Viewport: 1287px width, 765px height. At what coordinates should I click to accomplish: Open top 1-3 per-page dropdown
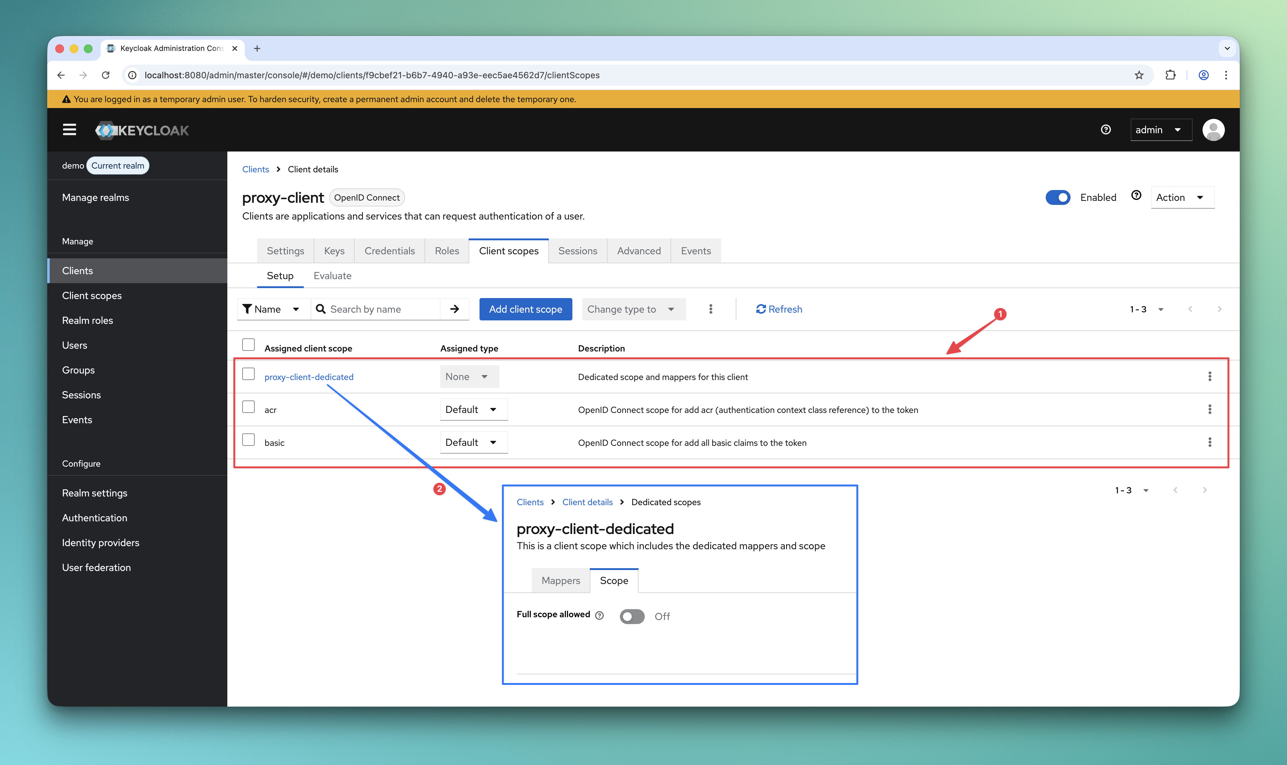(x=1147, y=309)
